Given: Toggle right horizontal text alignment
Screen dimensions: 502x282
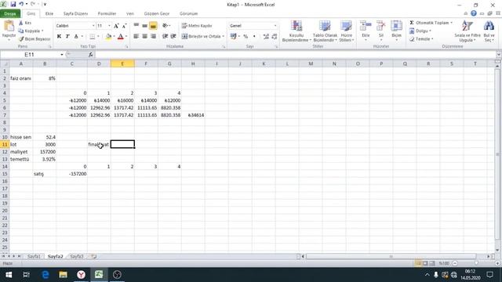Looking at the screenshot, I should point(154,37).
